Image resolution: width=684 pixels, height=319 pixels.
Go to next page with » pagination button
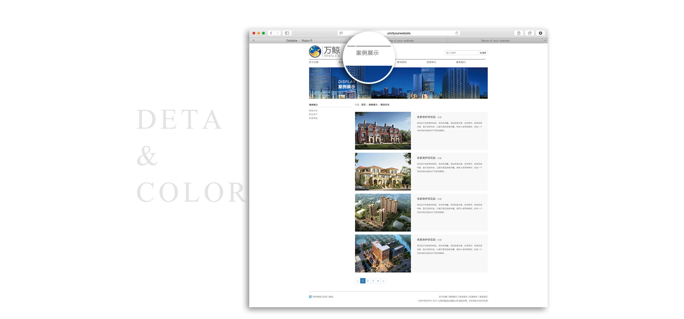383,281
